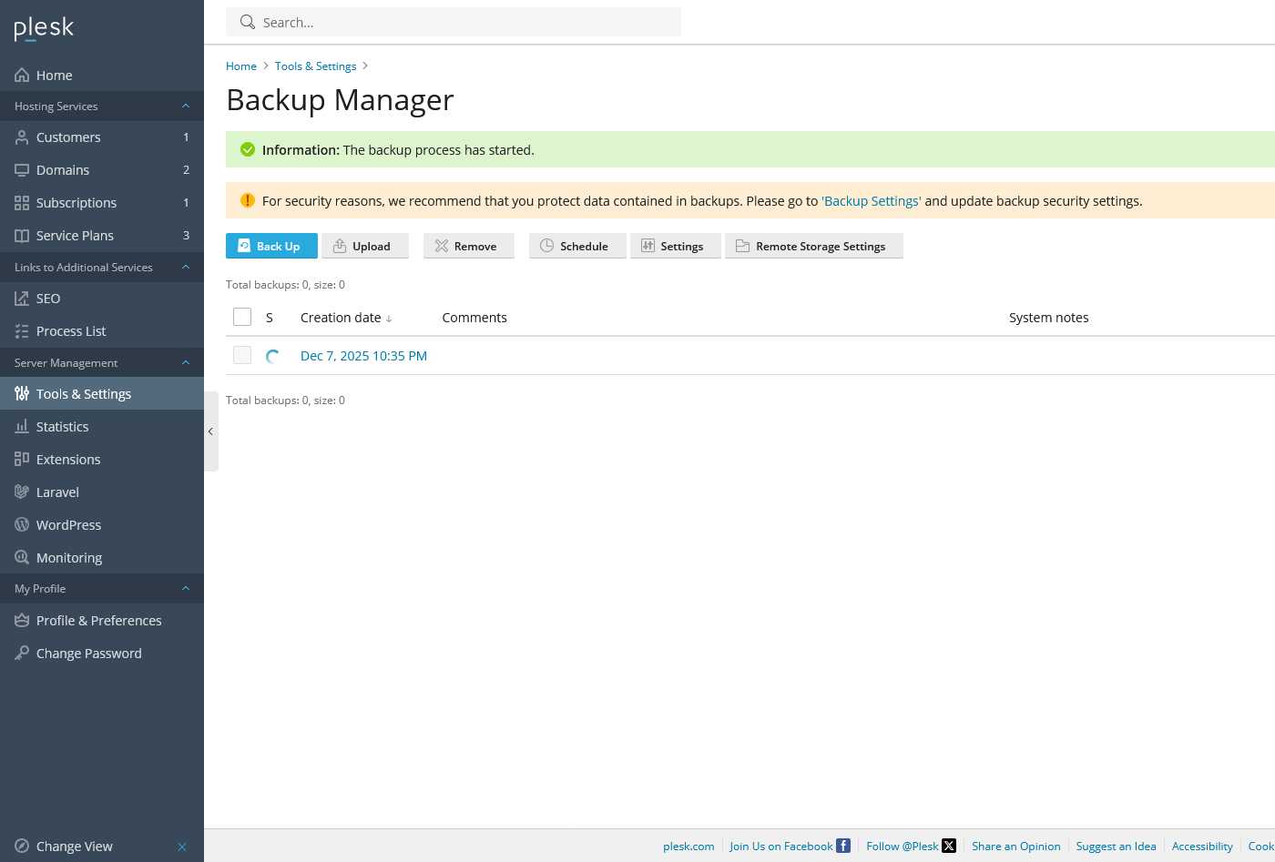This screenshot has width=1275, height=862.
Task: Close the Change View bar
Action: [x=182, y=847]
